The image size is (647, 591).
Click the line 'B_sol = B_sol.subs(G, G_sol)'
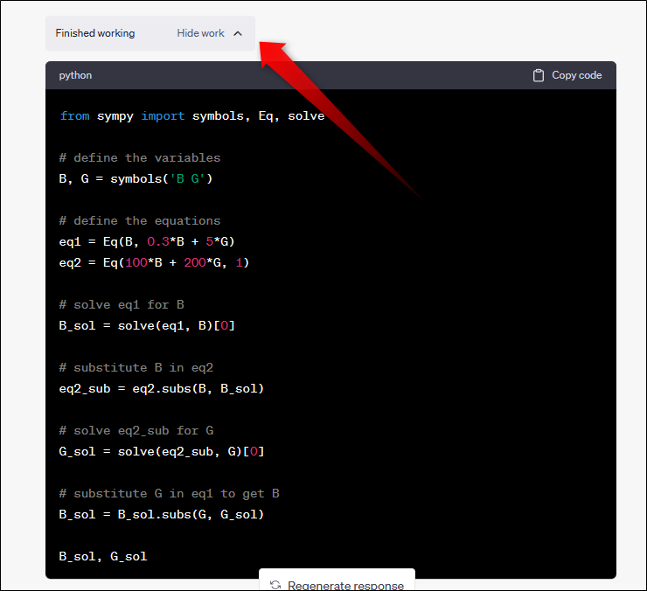tap(162, 515)
